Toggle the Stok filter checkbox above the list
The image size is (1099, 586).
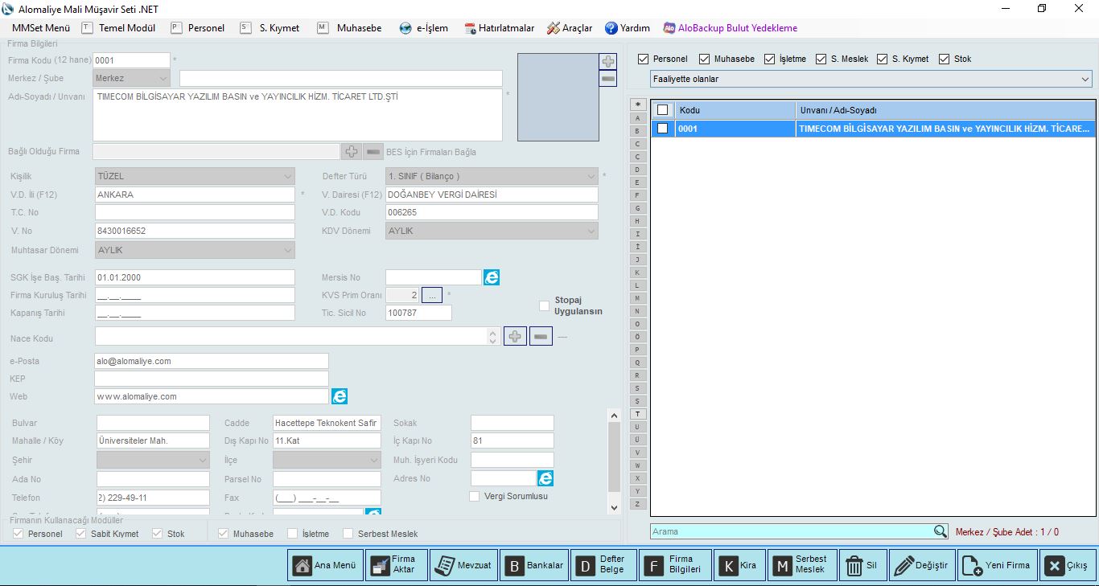944,59
